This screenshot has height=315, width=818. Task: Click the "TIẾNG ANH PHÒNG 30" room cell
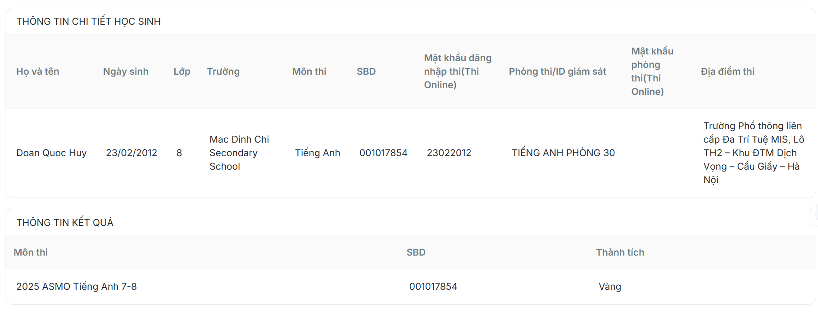[x=563, y=153]
